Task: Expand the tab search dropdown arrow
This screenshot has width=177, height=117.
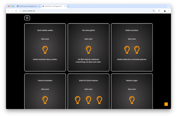Action: pyautogui.click(x=169, y=6)
